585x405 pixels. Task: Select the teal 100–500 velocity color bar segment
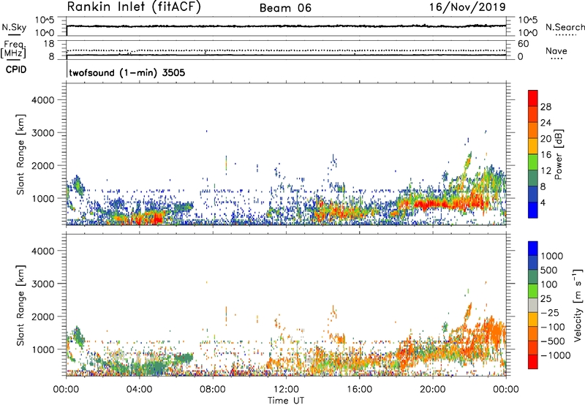click(x=533, y=277)
